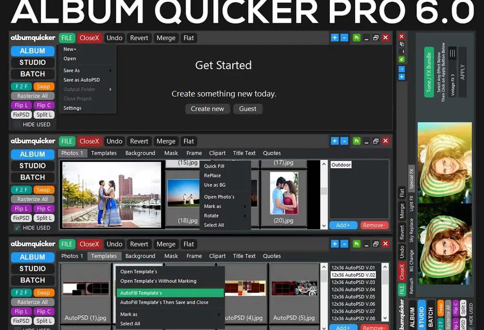
Task: Click blue plus icon in Templates tab window
Action: 335,244
